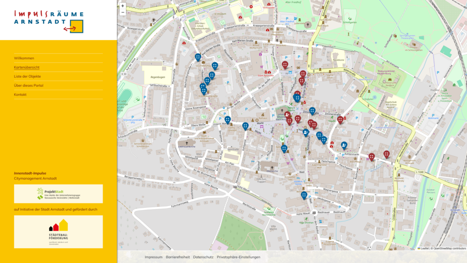Select blue marker beside Kohlgasse
This screenshot has width=467, height=263.
click(x=245, y=126)
